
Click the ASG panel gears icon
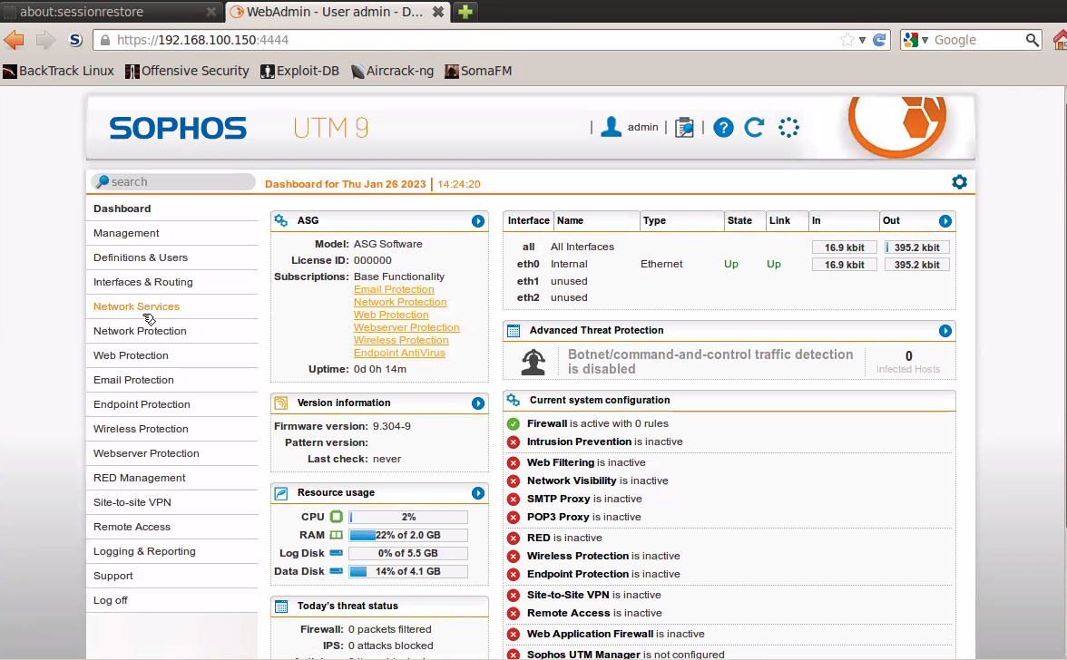280,220
